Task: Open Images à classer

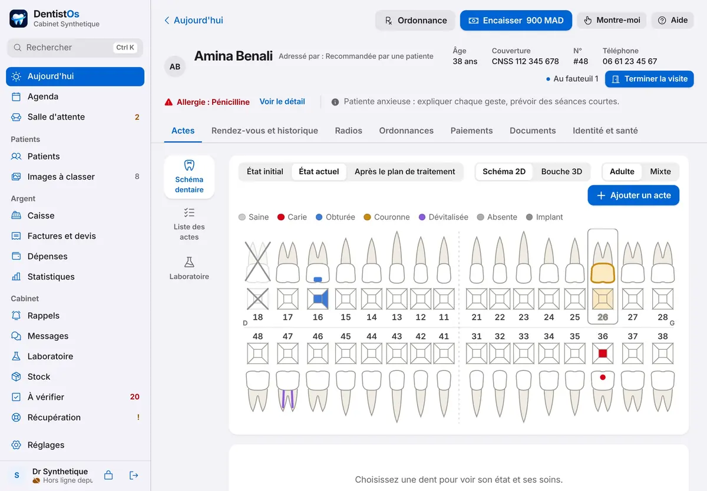Action: 75,177
